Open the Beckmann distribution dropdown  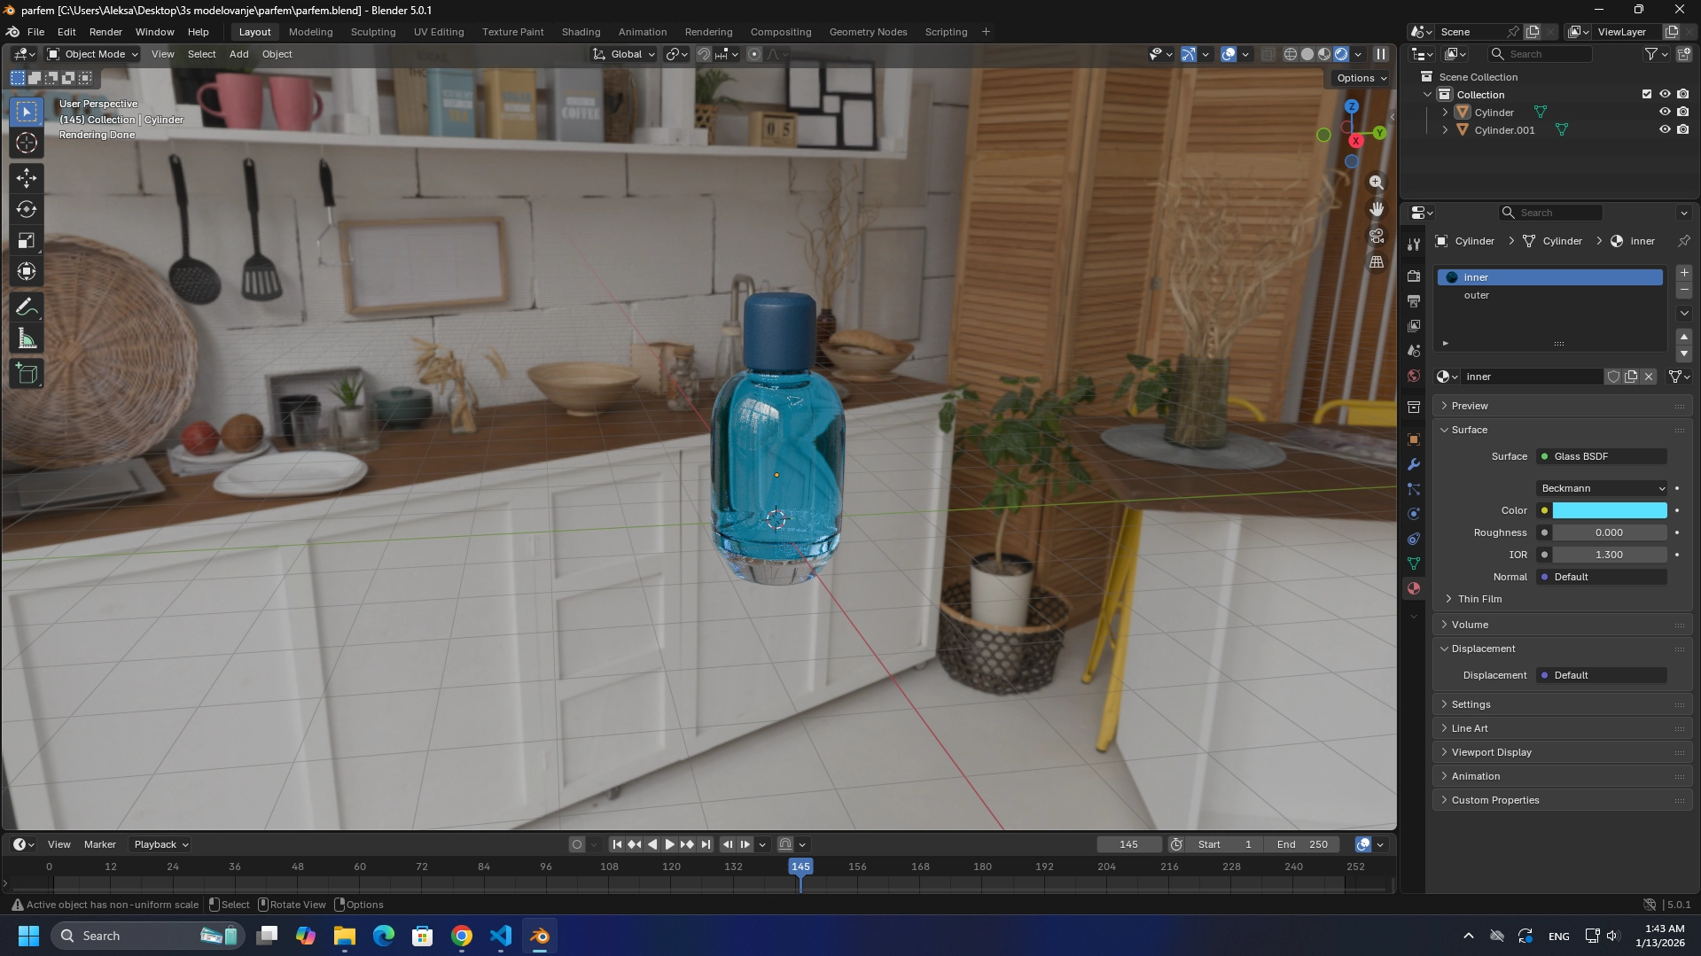[x=1602, y=488]
